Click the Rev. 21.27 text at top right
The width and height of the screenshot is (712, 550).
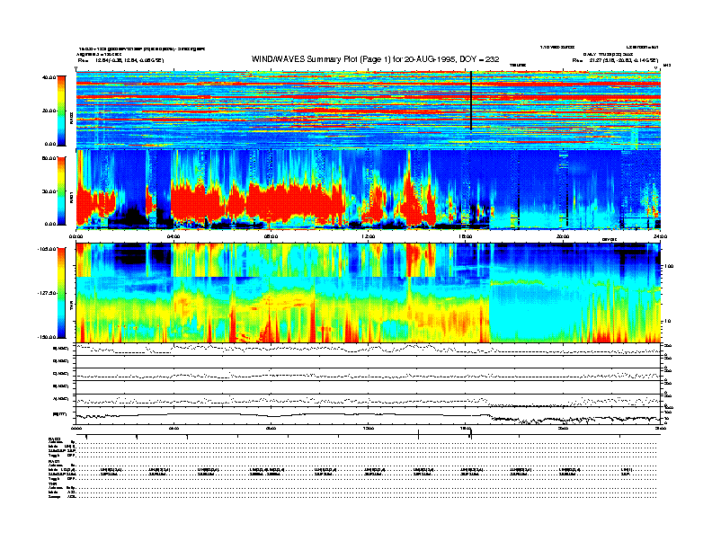point(615,60)
